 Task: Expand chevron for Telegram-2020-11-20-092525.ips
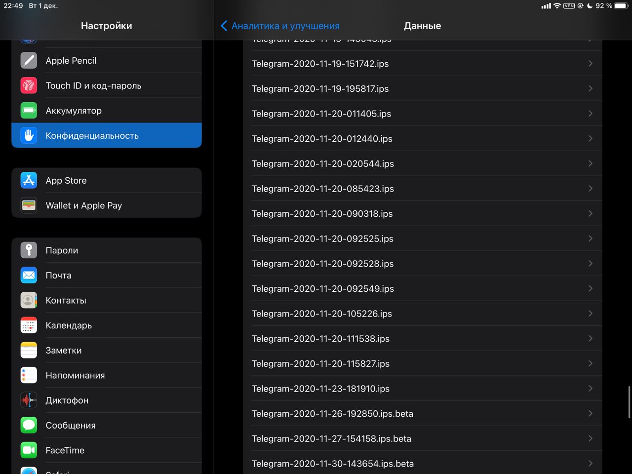coord(590,238)
